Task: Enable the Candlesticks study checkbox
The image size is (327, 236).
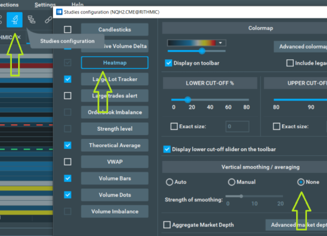Action: pyautogui.click(x=68, y=29)
